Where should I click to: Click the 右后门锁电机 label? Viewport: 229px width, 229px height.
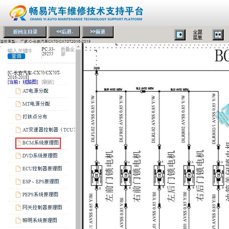coord(200,176)
